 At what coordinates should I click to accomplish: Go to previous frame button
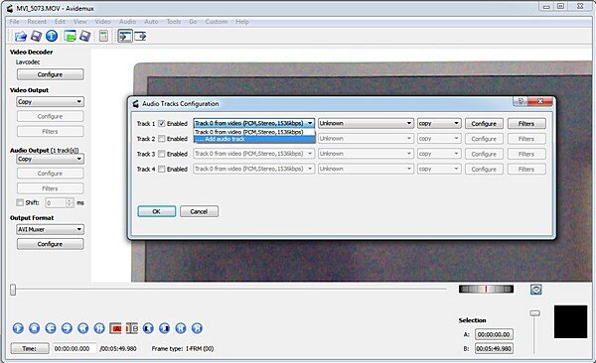51,328
